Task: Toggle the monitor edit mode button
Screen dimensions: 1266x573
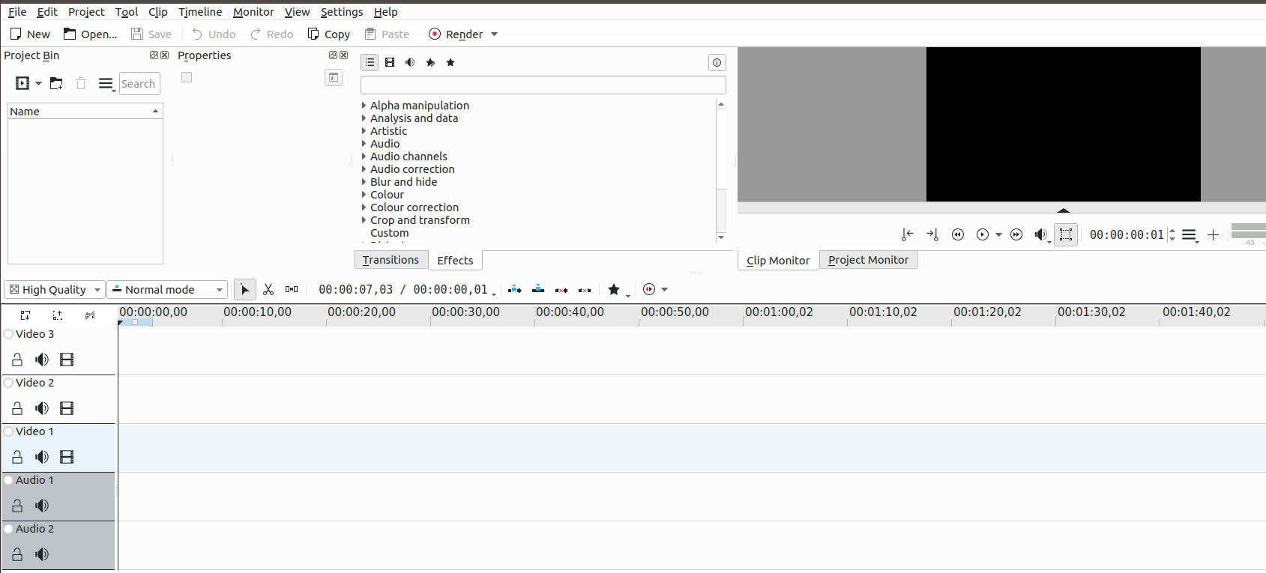Action: tap(1066, 234)
